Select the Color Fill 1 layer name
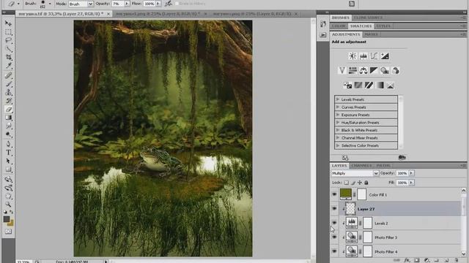The width and height of the screenshot is (469, 263). (378, 195)
